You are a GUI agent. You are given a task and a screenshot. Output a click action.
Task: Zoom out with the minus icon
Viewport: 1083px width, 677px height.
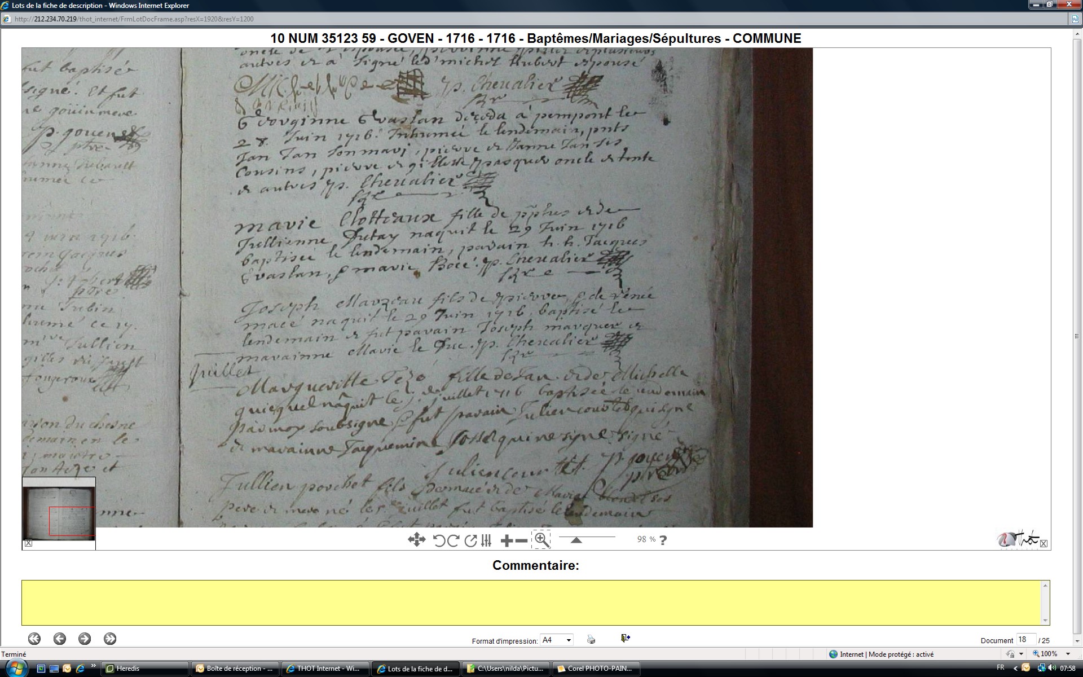point(522,540)
